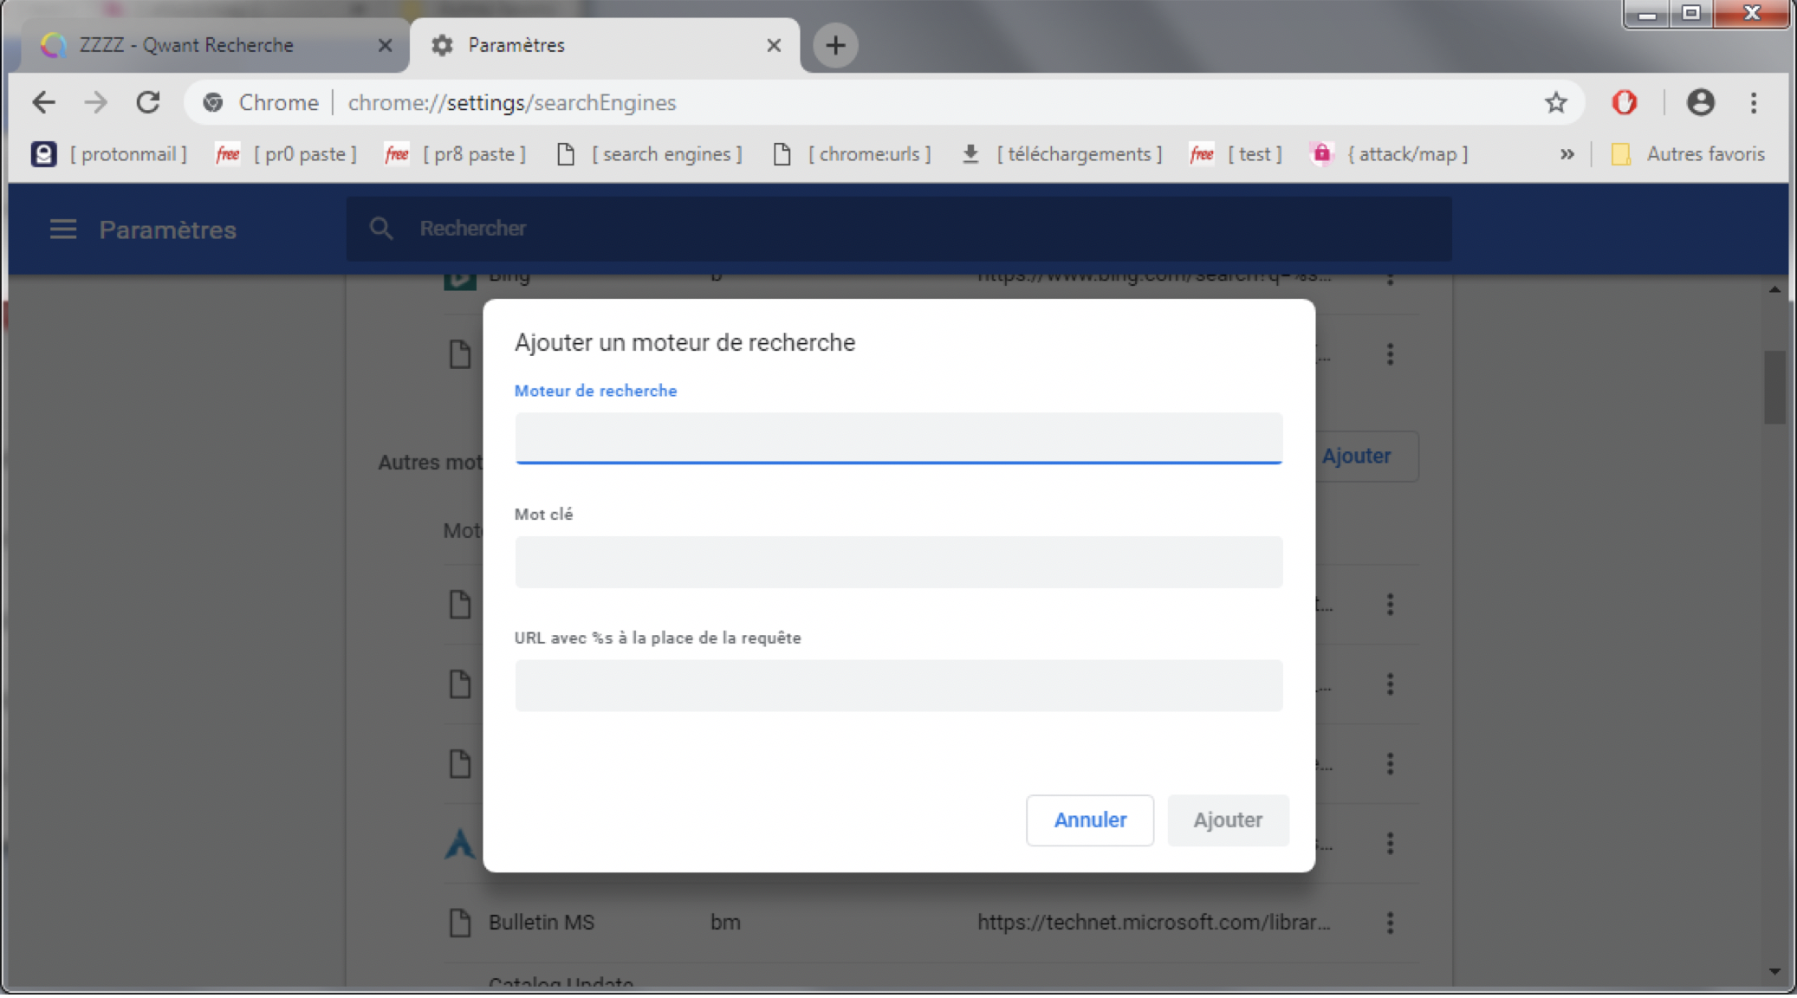Click the scrollbar down arrow
Screen dimensions: 1797x998
pos(1774,971)
